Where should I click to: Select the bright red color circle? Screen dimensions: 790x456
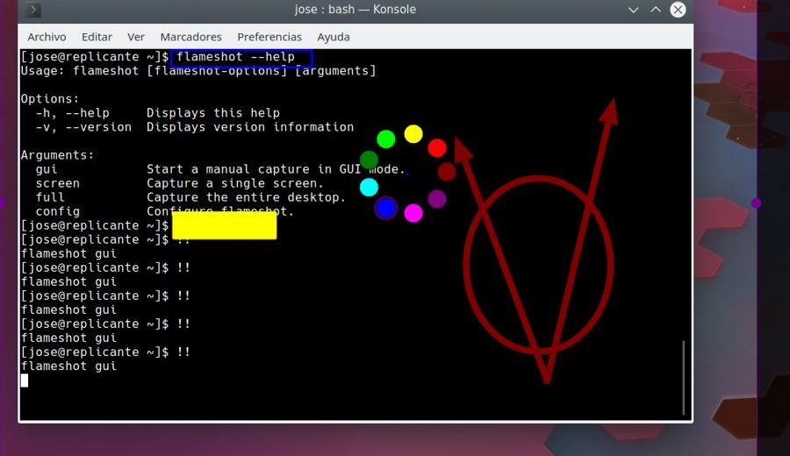click(437, 148)
